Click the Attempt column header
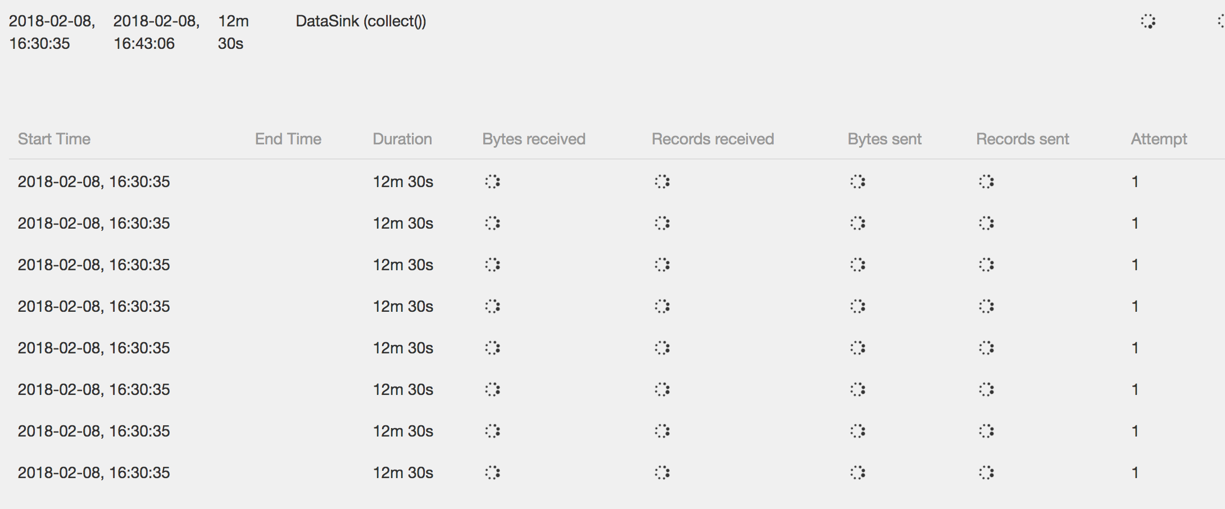The height and width of the screenshot is (509, 1225). coord(1159,139)
